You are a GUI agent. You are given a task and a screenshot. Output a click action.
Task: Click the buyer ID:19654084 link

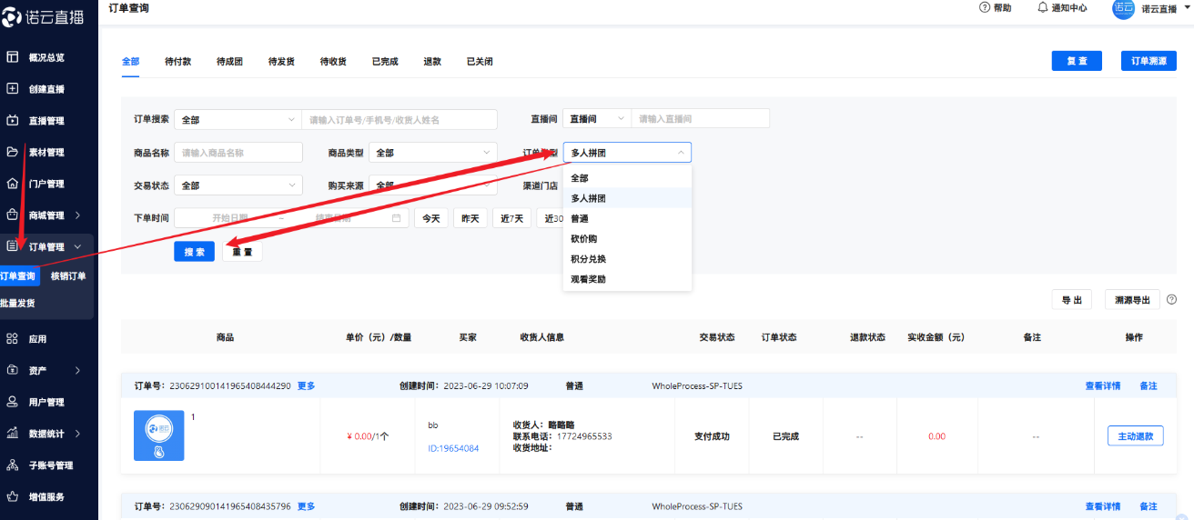453,448
